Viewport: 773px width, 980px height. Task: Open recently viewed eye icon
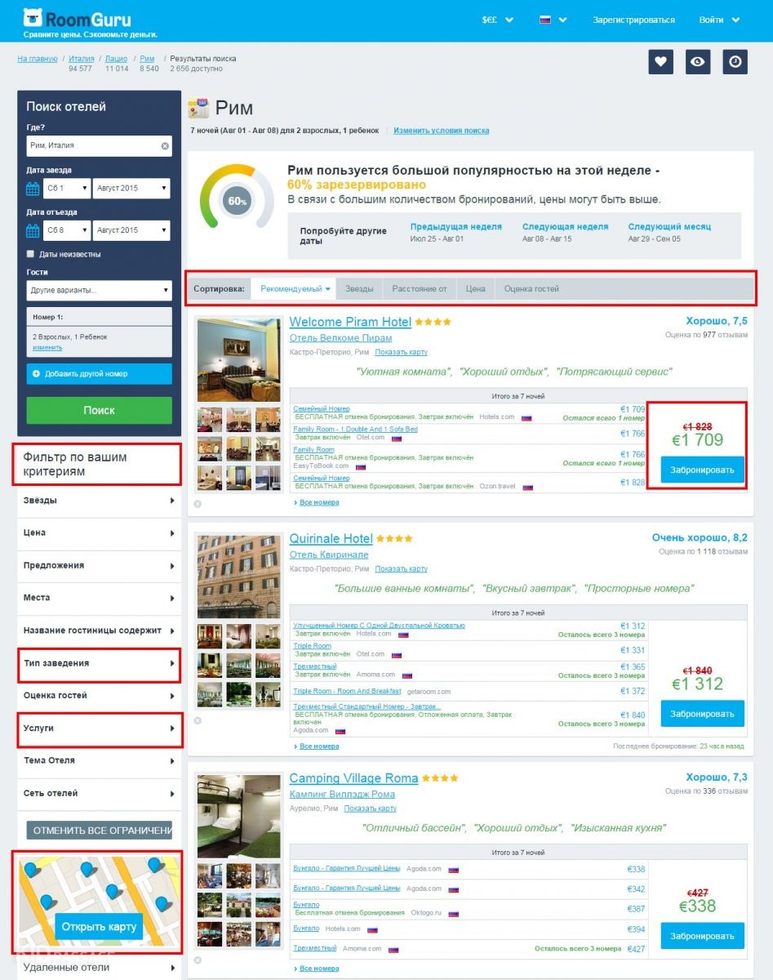click(697, 62)
